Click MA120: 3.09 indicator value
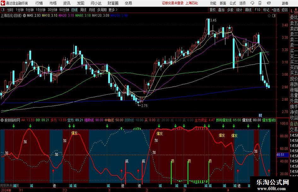Image resolution: width=298 pixels, height=192 pixels. click(101, 15)
